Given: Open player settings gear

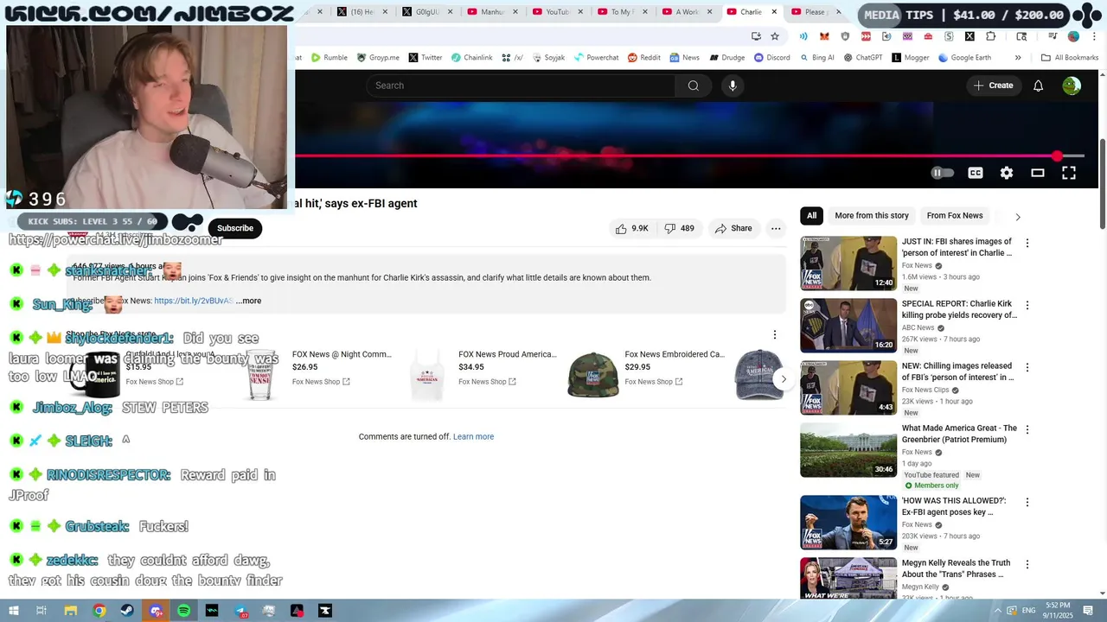Looking at the screenshot, I should click(1007, 173).
